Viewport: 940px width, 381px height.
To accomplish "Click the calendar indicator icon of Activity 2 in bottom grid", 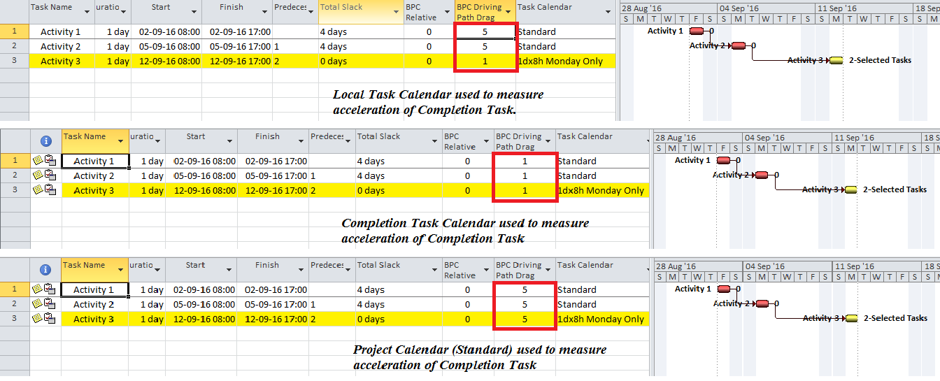I will coord(50,304).
